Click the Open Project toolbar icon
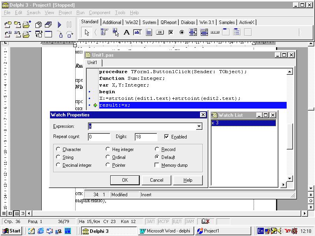Screen dimensions: 315x236 coord(8,24)
